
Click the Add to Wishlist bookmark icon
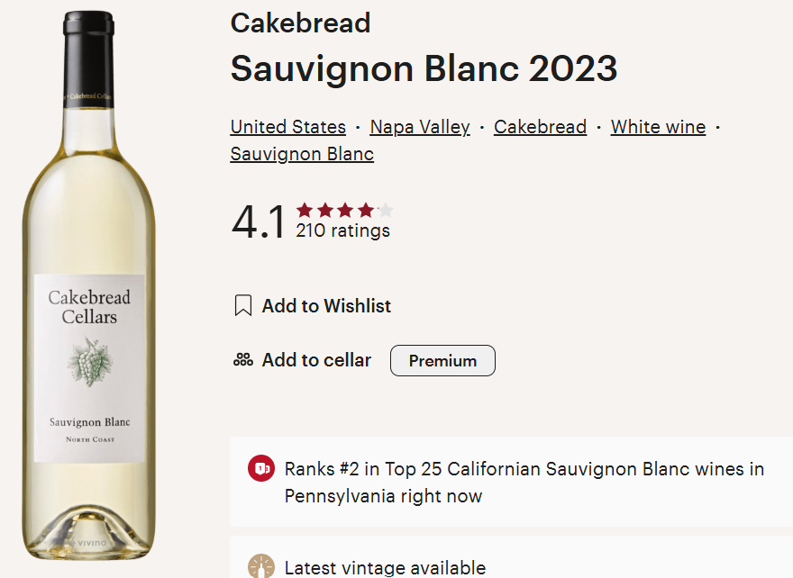242,306
